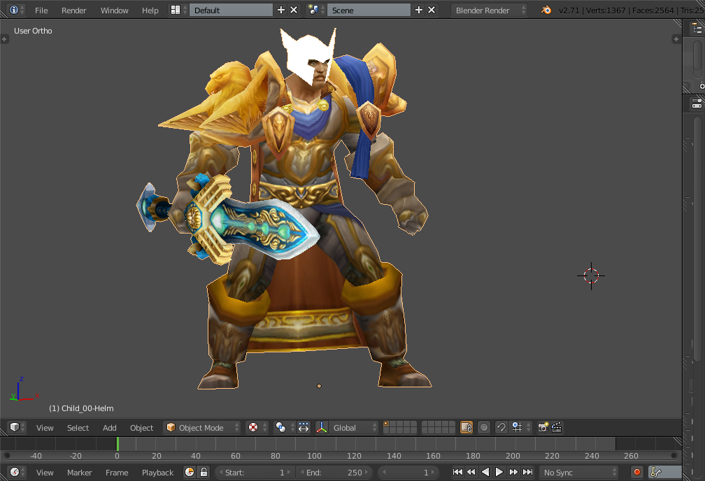Viewport: 705px width, 481px height.
Task: Open the Object Mode dropdown
Action: 202,427
